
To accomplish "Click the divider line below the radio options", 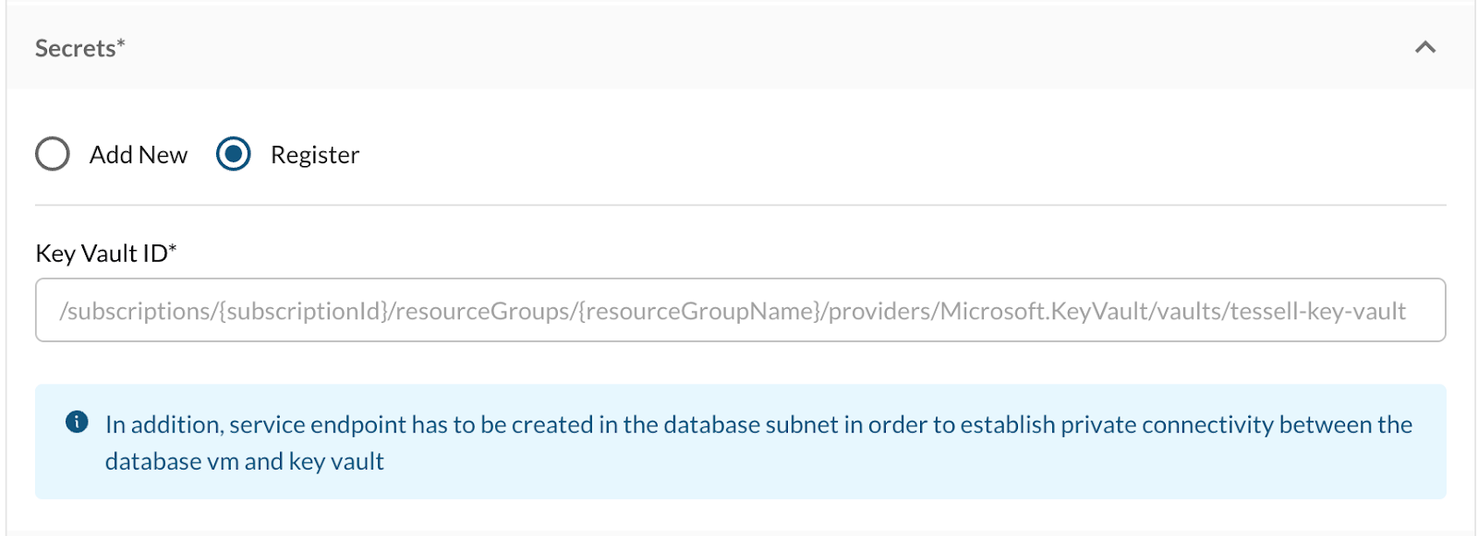I will pyautogui.click(x=739, y=205).
